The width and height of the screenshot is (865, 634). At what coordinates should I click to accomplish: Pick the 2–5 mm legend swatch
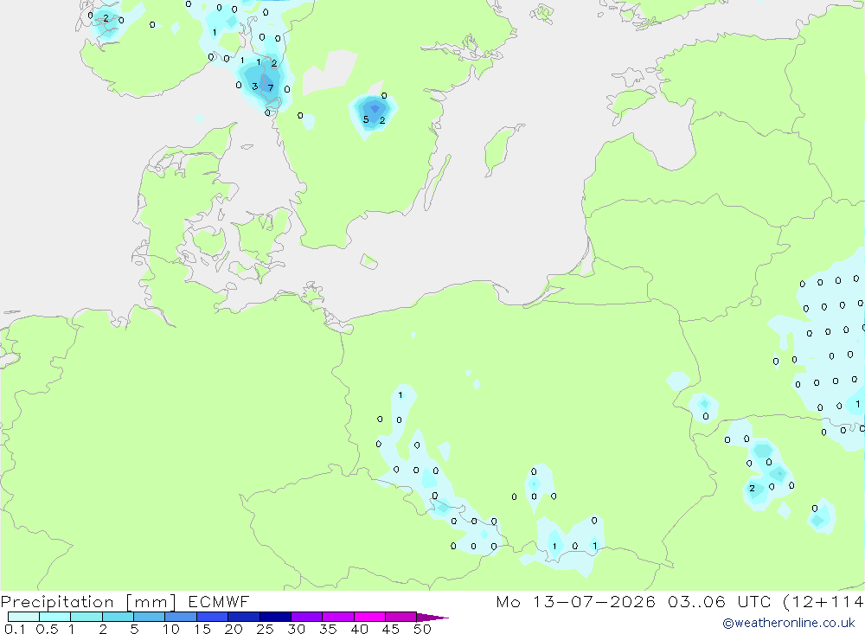pos(118,617)
